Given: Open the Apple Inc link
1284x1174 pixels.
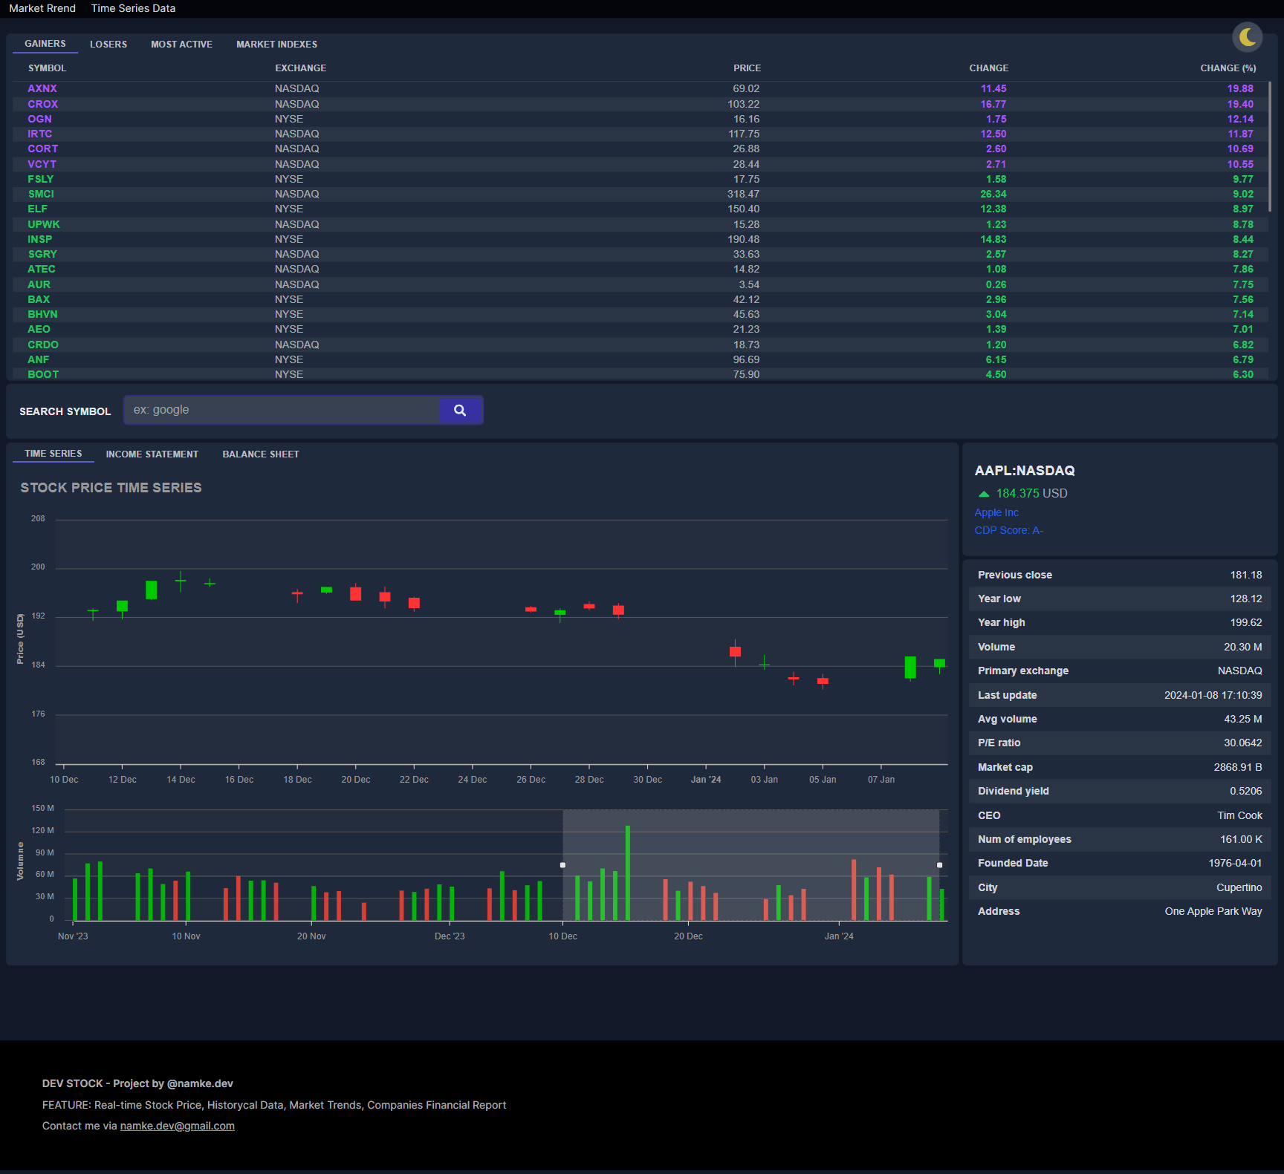Looking at the screenshot, I should coord(996,512).
